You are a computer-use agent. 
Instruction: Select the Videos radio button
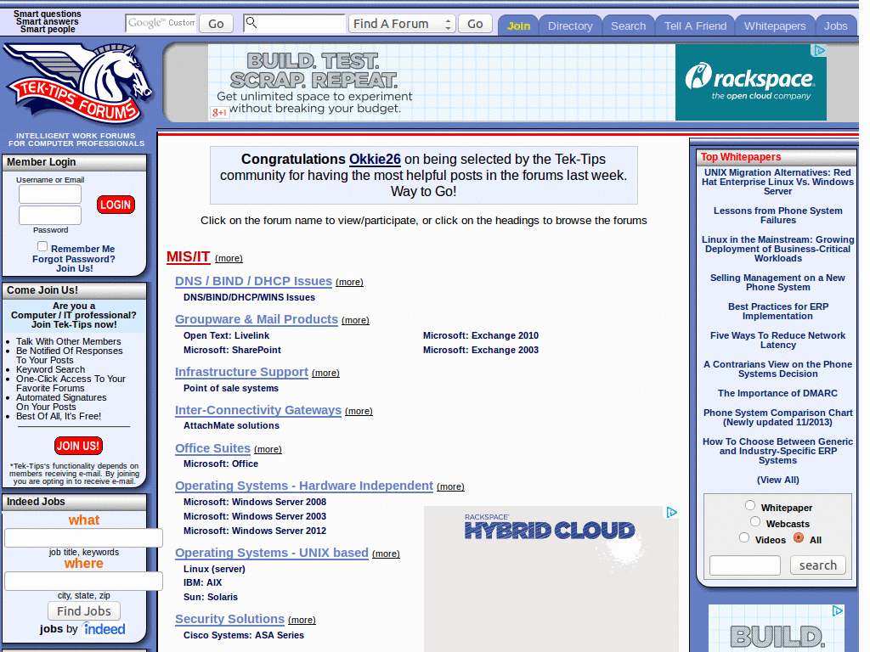click(744, 537)
